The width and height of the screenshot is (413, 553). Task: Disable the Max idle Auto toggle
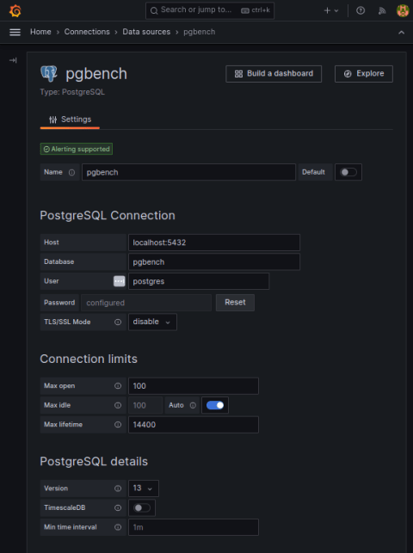[x=215, y=405]
